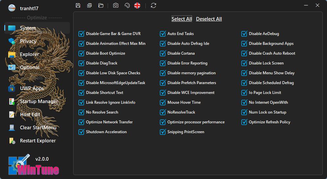The image size is (327, 179).
Task: Uncheck Disable Game Bar & Game DVR
Action: point(81,34)
